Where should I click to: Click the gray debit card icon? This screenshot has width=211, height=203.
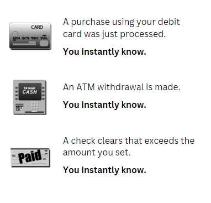pyautogui.click(x=30, y=36)
